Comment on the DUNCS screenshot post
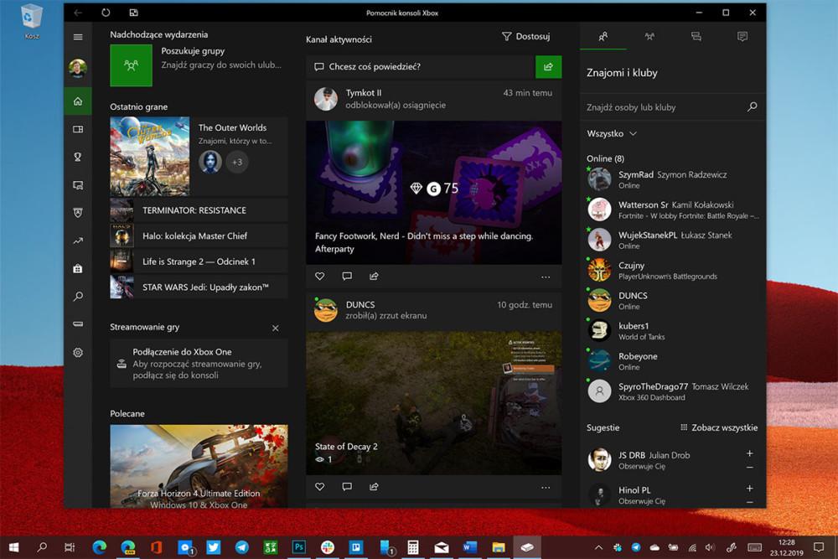 pos(347,487)
